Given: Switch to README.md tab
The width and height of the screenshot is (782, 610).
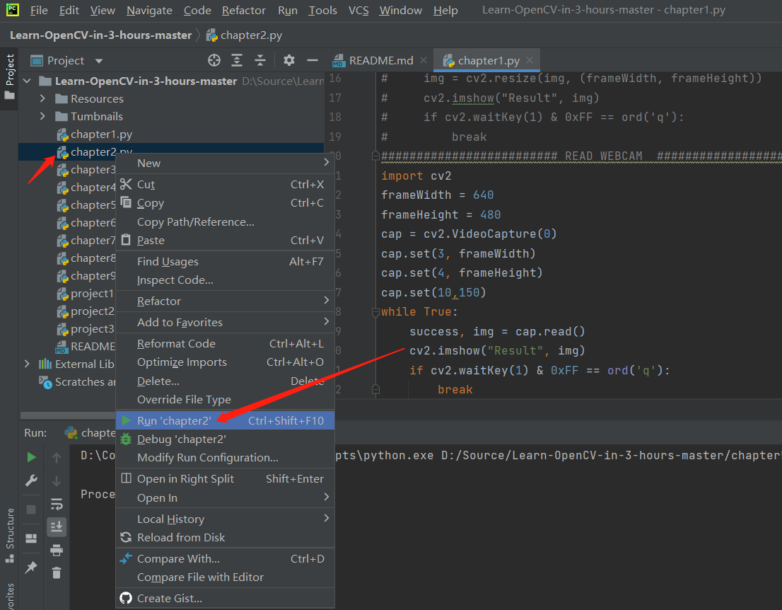Looking at the screenshot, I should click(381, 60).
